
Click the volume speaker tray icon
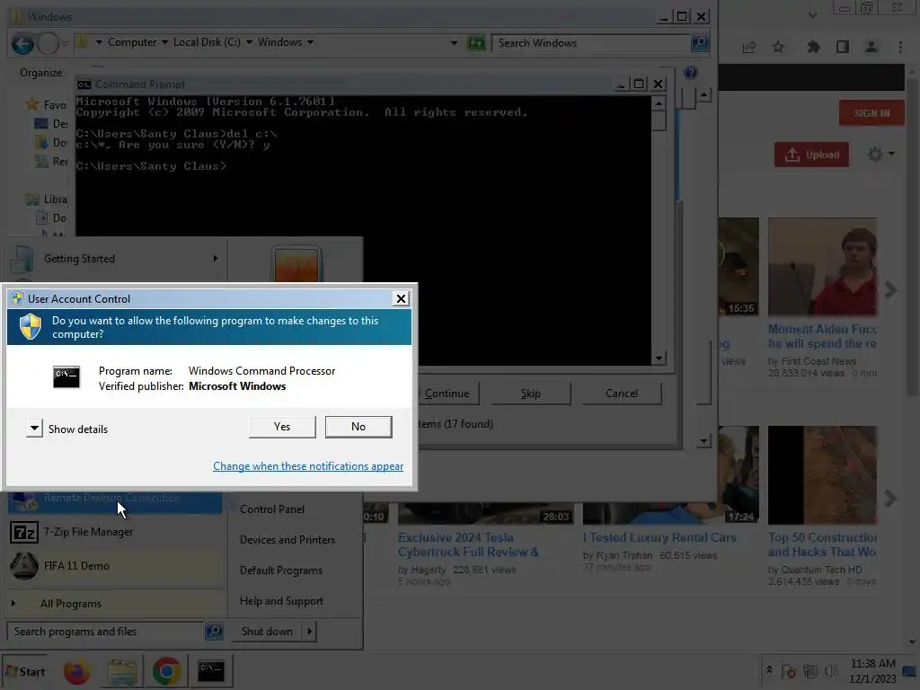(x=831, y=671)
